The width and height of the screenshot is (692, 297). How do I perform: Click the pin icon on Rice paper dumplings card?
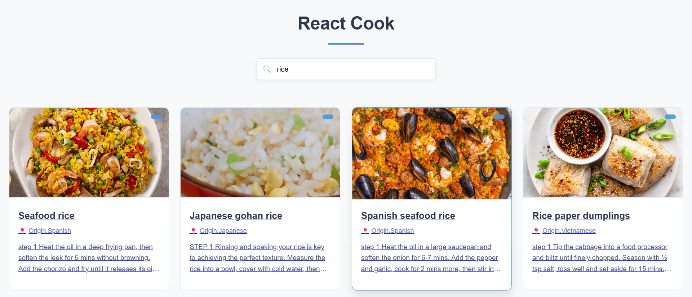point(536,231)
